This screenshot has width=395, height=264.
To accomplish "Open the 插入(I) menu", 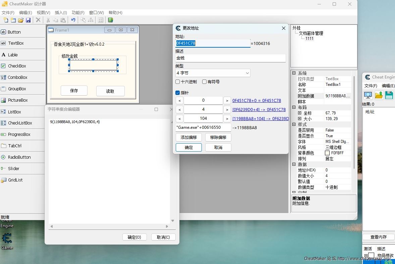I will tap(61, 13).
